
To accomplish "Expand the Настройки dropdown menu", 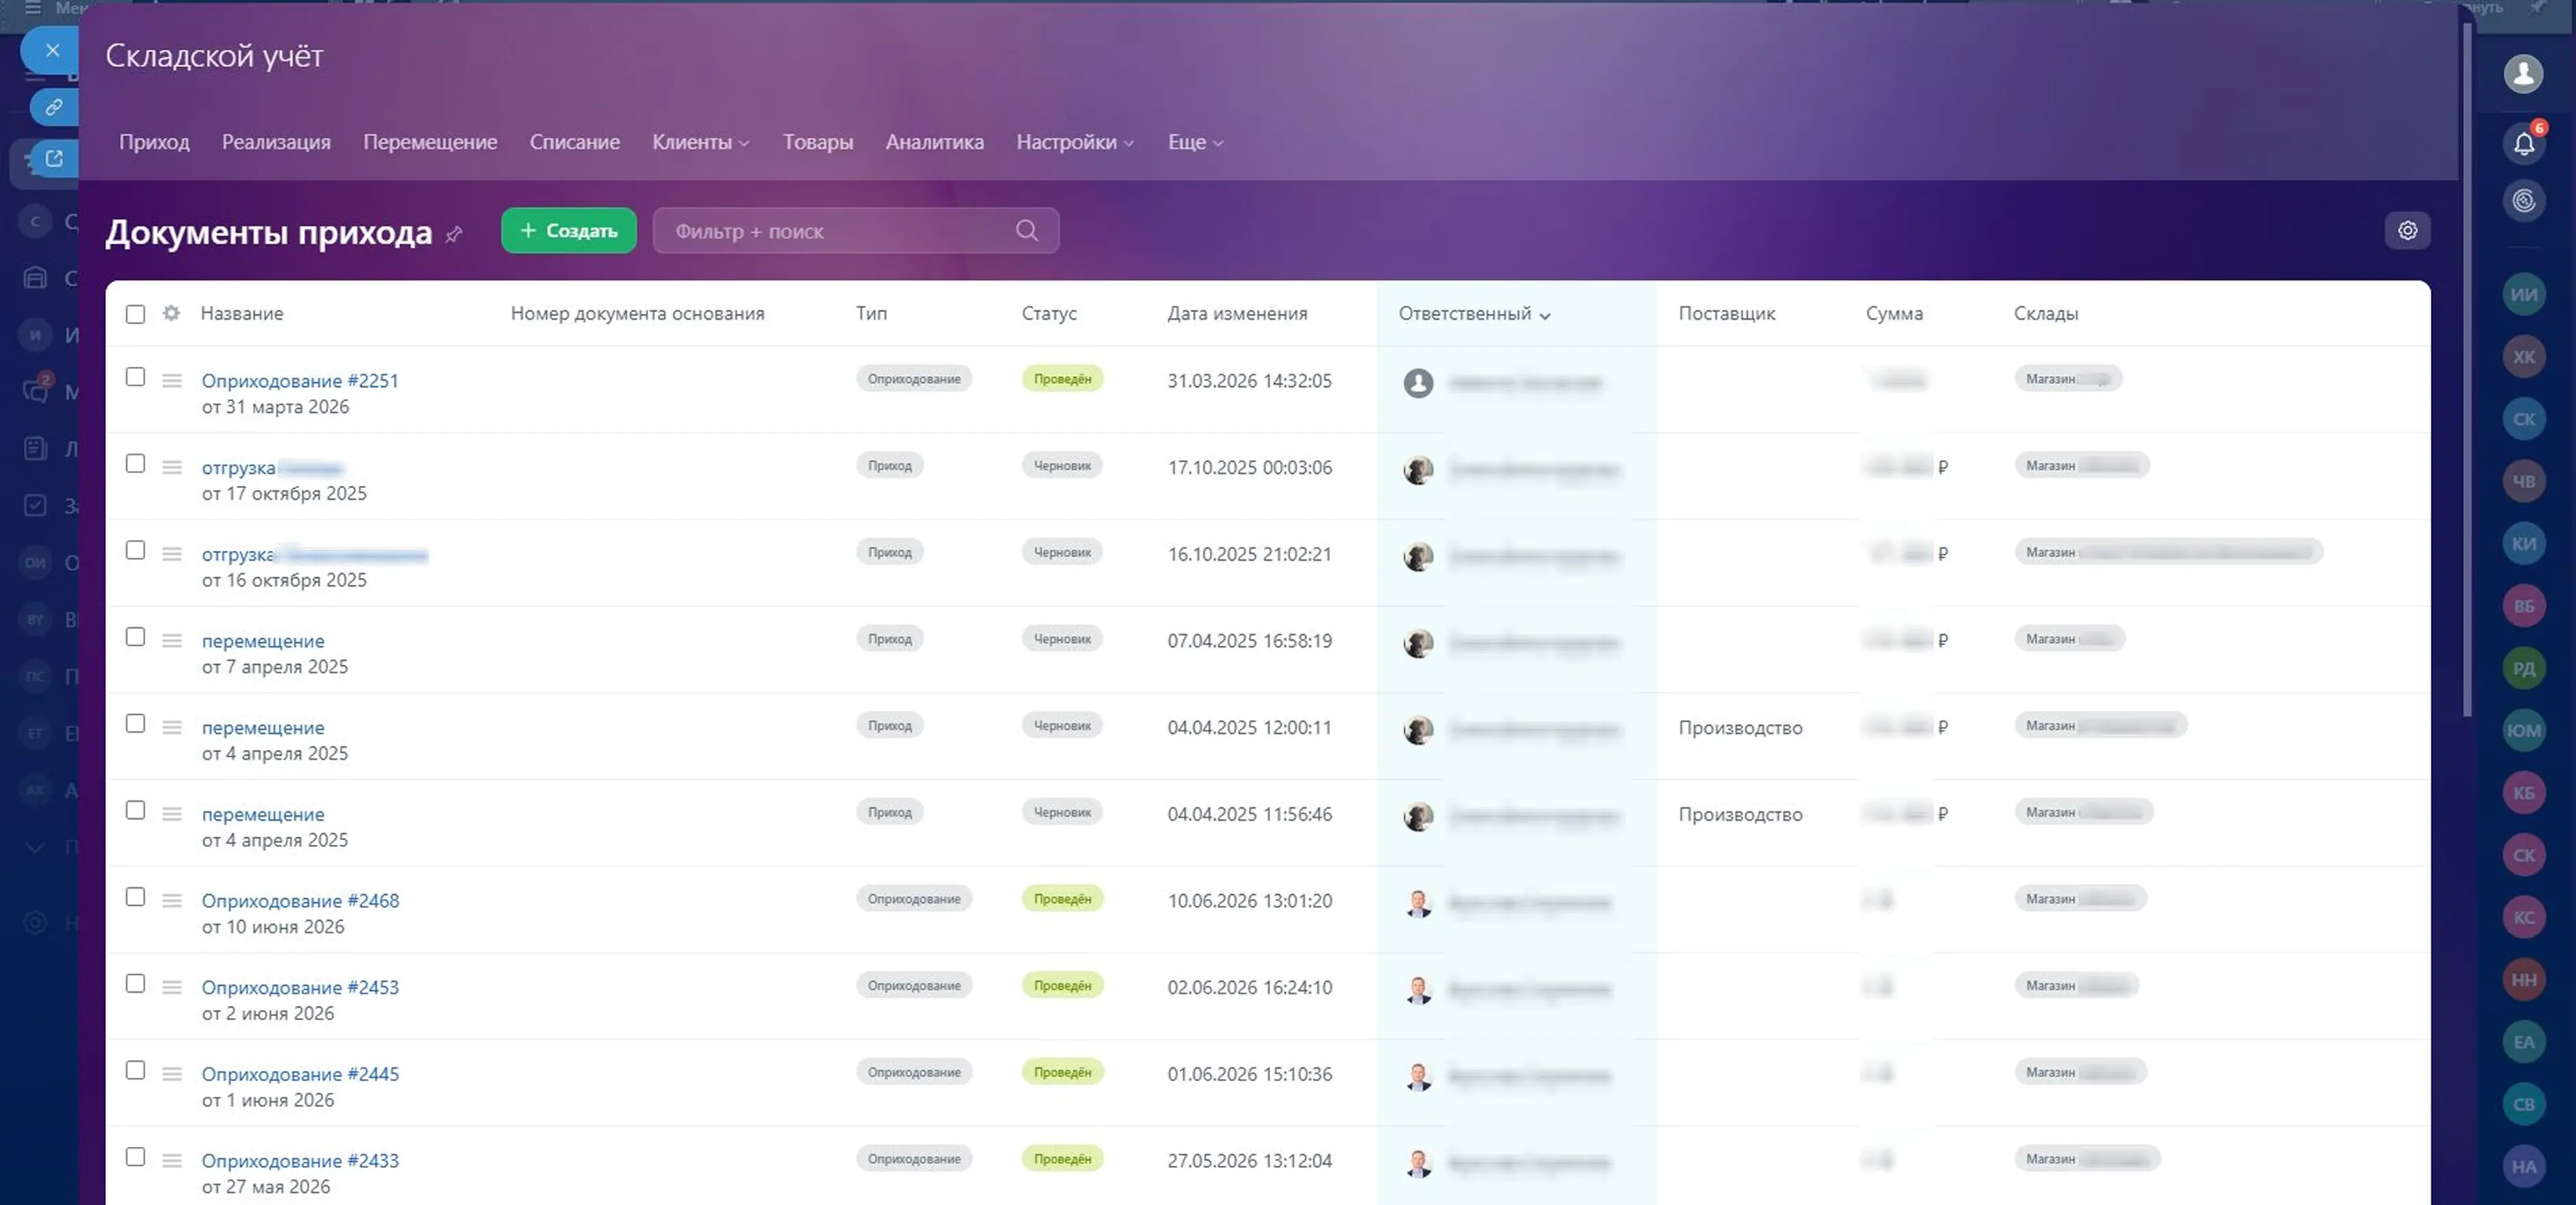I will point(1075,142).
